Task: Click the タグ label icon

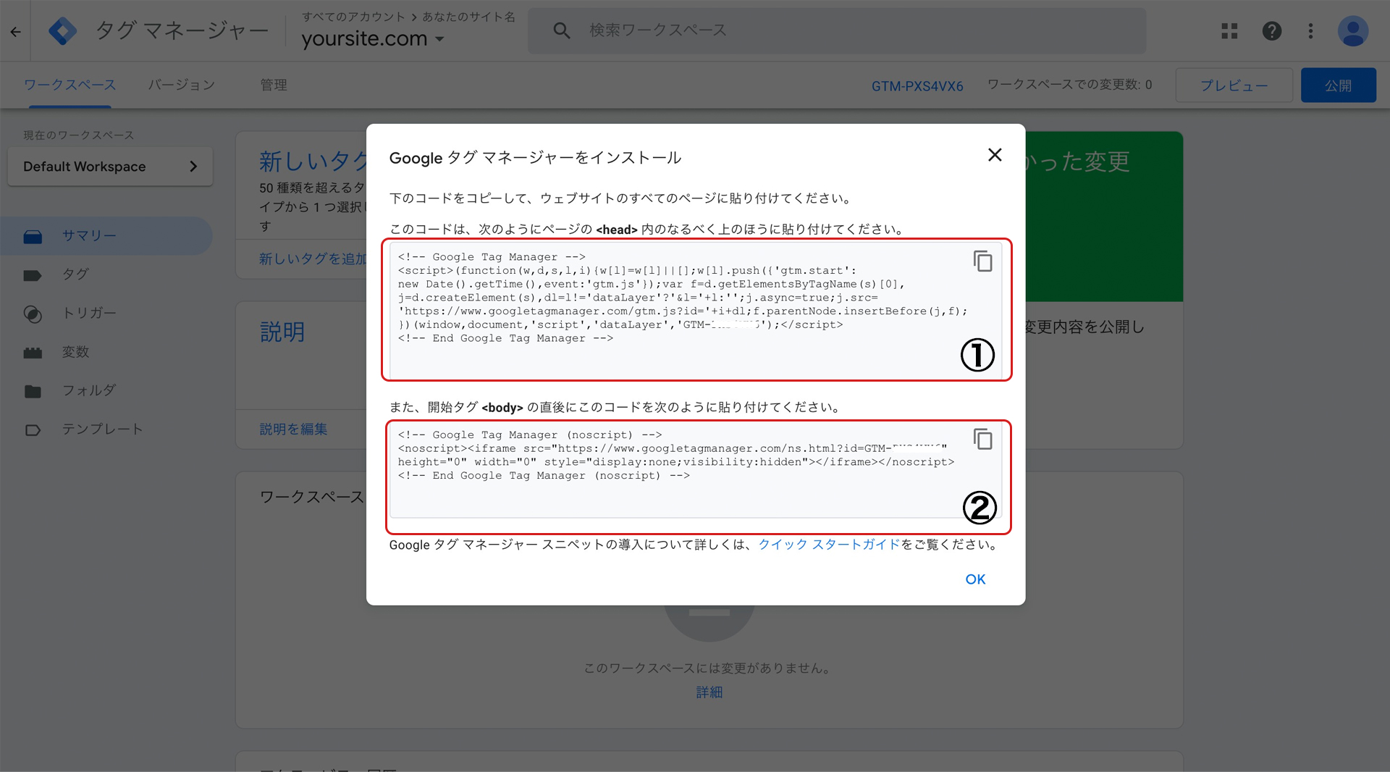Action: click(x=33, y=275)
